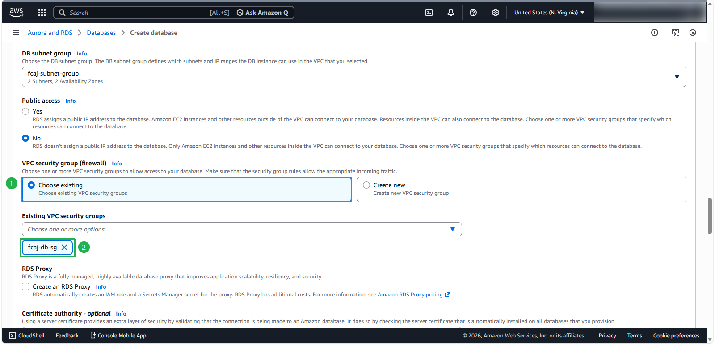The height and width of the screenshot is (345, 715).
Task: Open the Terms footer link
Action: point(635,336)
